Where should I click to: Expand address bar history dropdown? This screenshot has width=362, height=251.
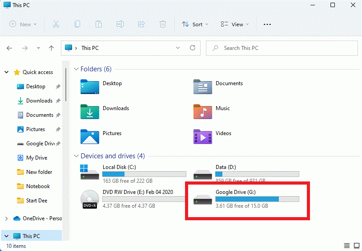(178, 48)
